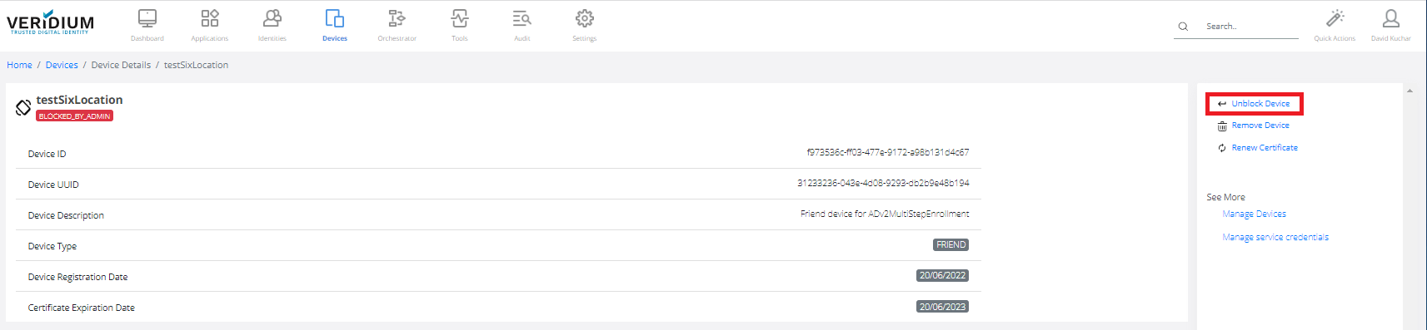1427x330 pixels.
Task: Go to Home breadcrumb link
Action: pos(20,65)
